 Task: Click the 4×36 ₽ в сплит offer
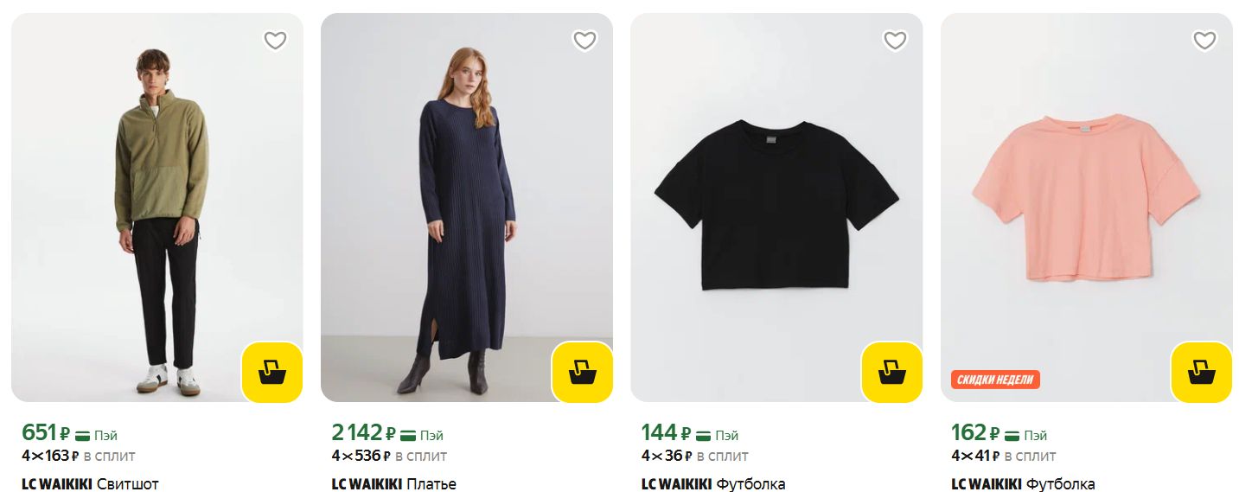tap(694, 456)
